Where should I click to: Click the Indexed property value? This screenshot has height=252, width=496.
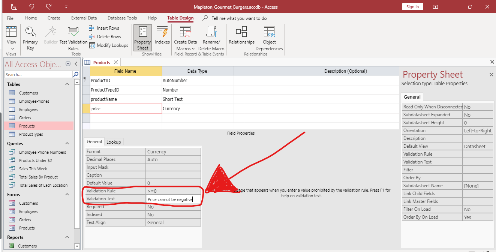pyautogui.click(x=173, y=214)
